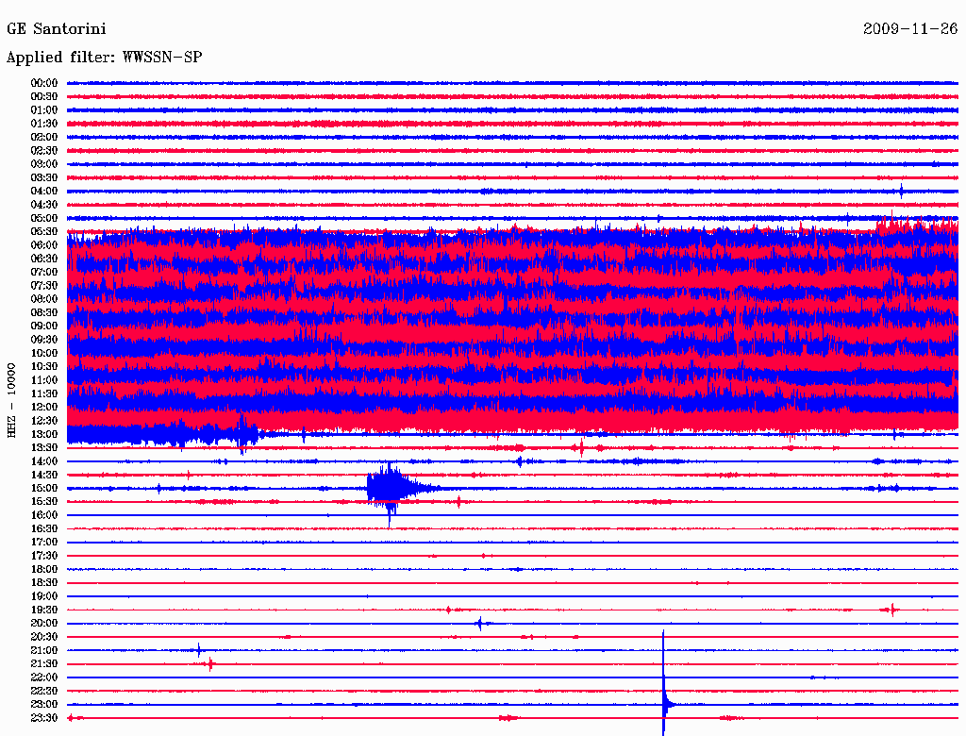Viewport: 966px width, 736px height.
Task: Select the 11:30 time label
Action: coord(44,393)
